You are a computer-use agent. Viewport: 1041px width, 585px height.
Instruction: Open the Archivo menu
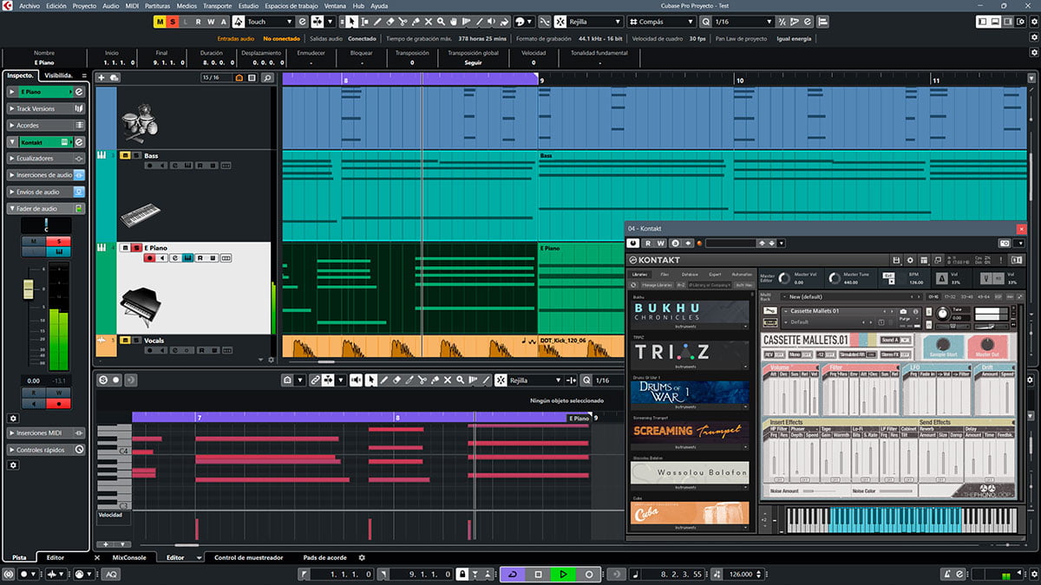(29, 5)
